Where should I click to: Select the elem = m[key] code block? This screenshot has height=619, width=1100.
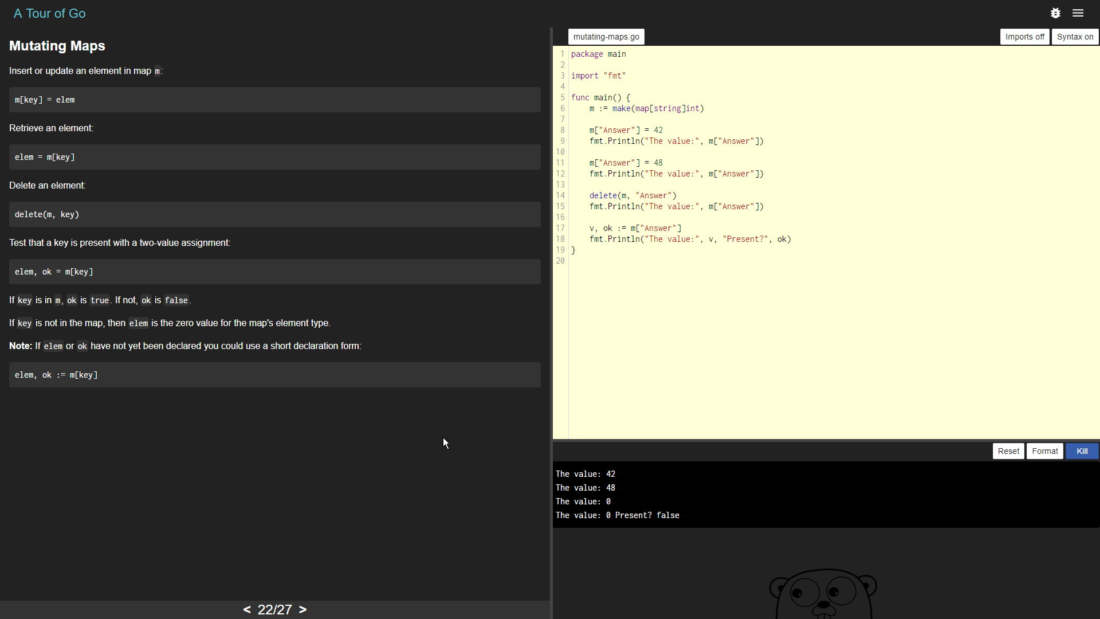(x=274, y=156)
